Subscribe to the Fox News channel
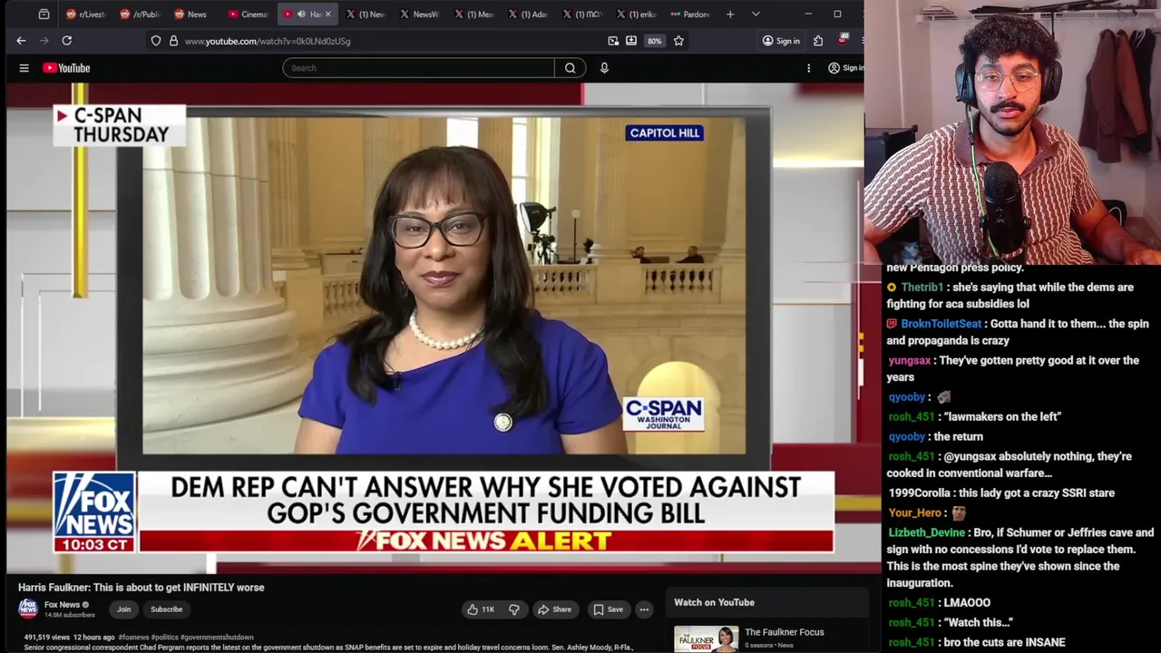Viewport: 1161px width, 653px height. point(166,609)
